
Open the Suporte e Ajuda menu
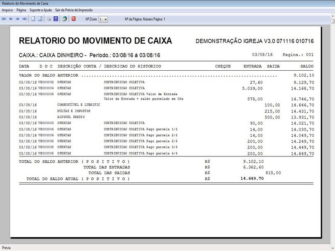[40, 10]
